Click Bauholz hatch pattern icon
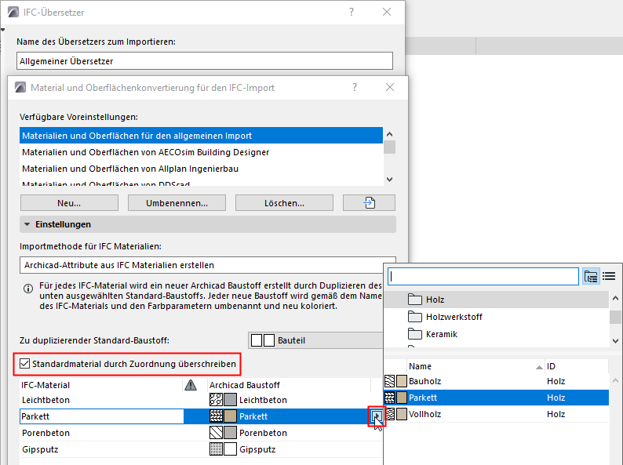This screenshot has height=465, width=623. 390,381
